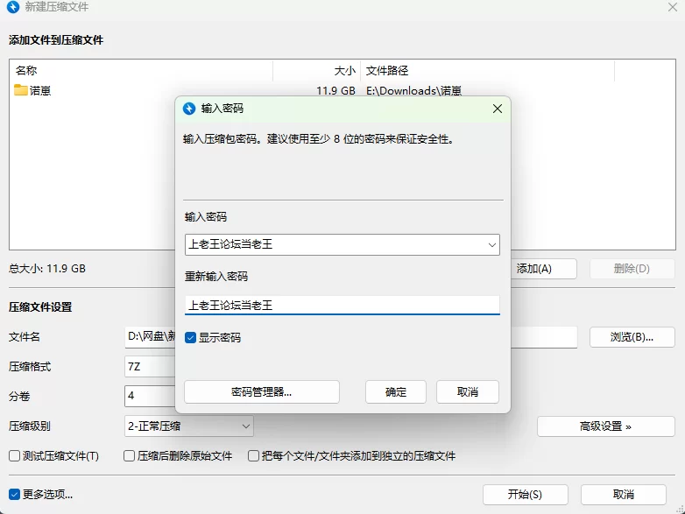Viewport: 685px width, 514px height.
Task: Click the 删除(D) button
Action: pyautogui.click(x=632, y=269)
